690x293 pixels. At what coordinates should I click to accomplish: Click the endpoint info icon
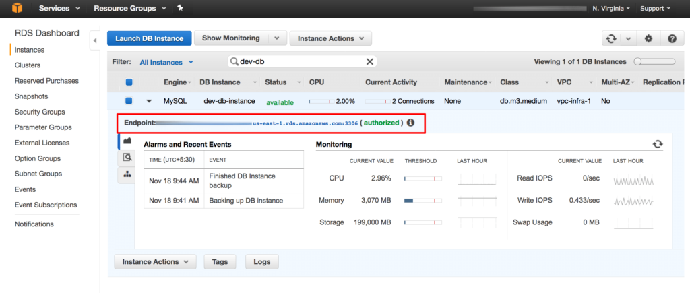(x=410, y=123)
